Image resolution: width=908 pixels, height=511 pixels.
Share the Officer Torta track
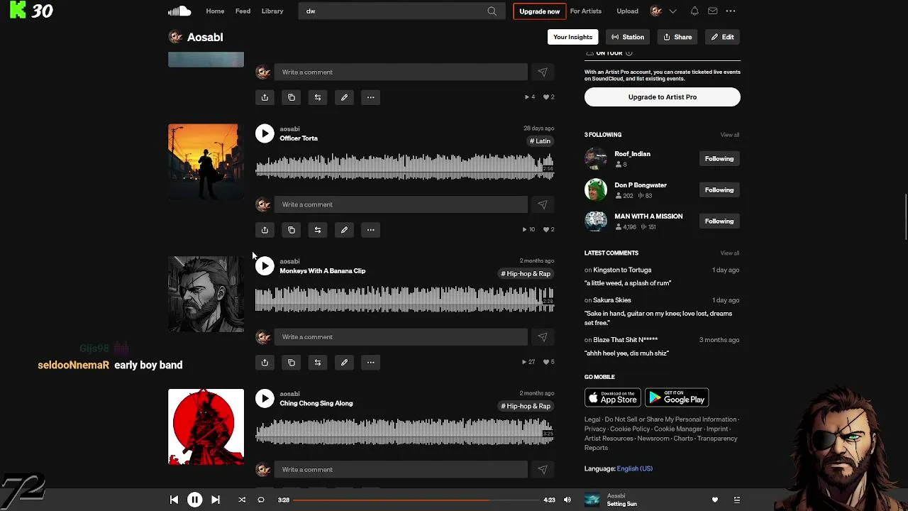pos(265,230)
